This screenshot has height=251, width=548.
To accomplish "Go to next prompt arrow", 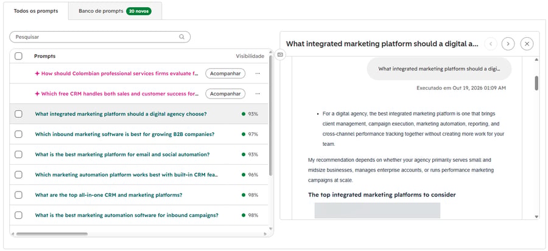I will 508,44.
